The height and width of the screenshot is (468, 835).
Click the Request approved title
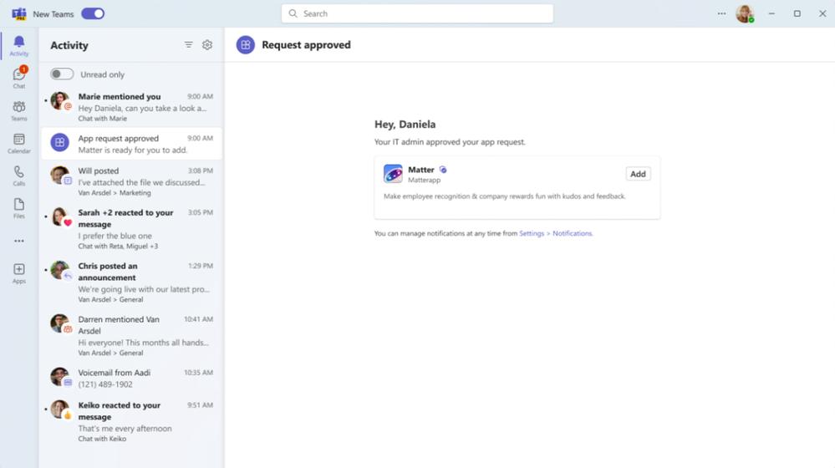click(x=306, y=45)
